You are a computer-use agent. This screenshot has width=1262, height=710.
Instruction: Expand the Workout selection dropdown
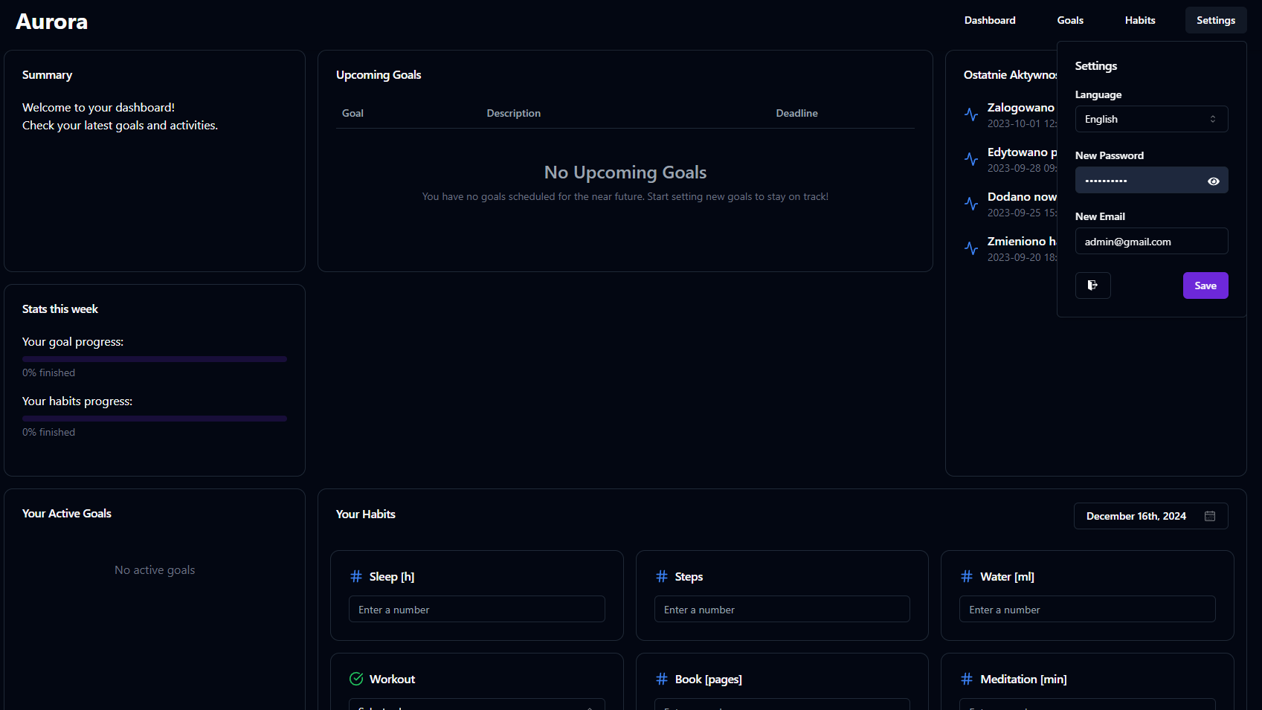tap(477, 706)
